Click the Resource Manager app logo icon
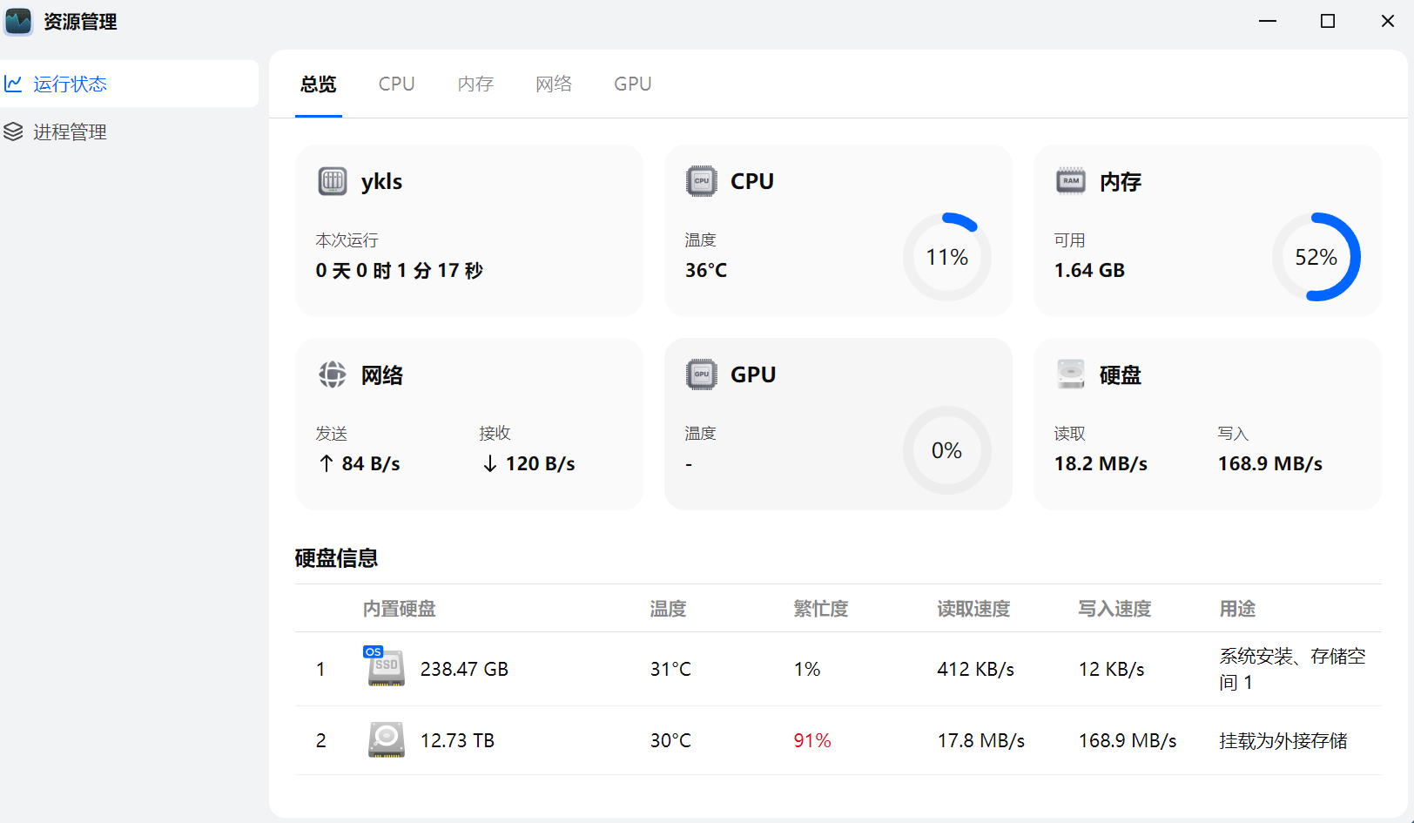The width and height of the screenshot is (1414, 823). pos(18,21)
